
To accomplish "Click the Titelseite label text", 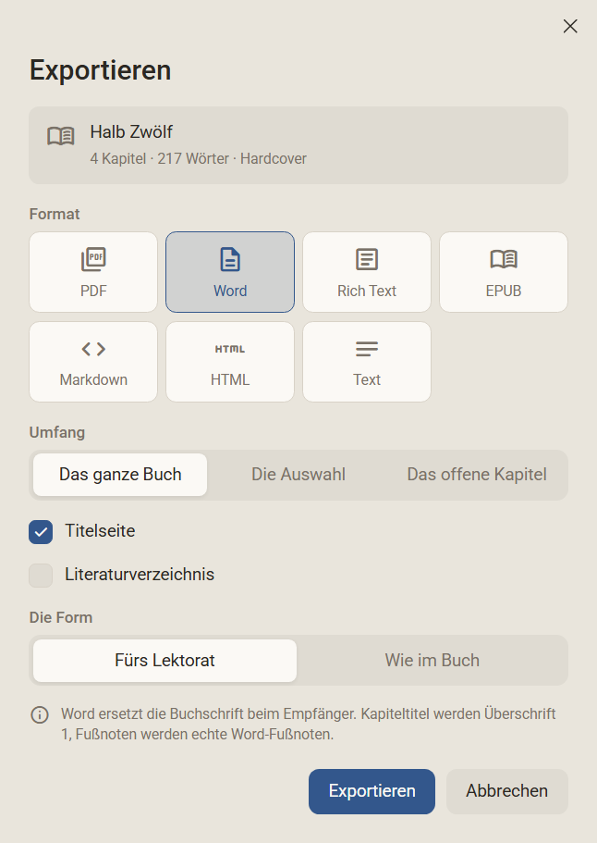I will [100, 531].
